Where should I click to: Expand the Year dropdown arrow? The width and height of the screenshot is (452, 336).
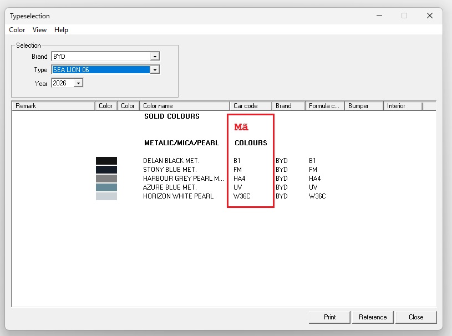78,83
